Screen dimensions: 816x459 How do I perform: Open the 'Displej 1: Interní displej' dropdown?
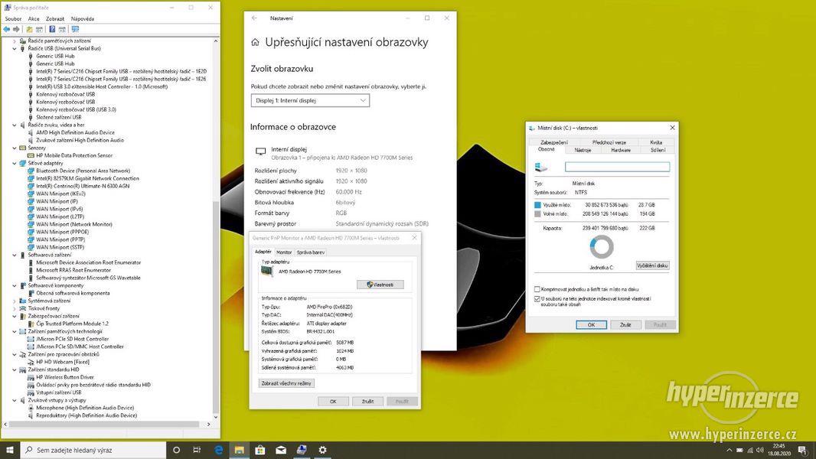tap(310, 100)
